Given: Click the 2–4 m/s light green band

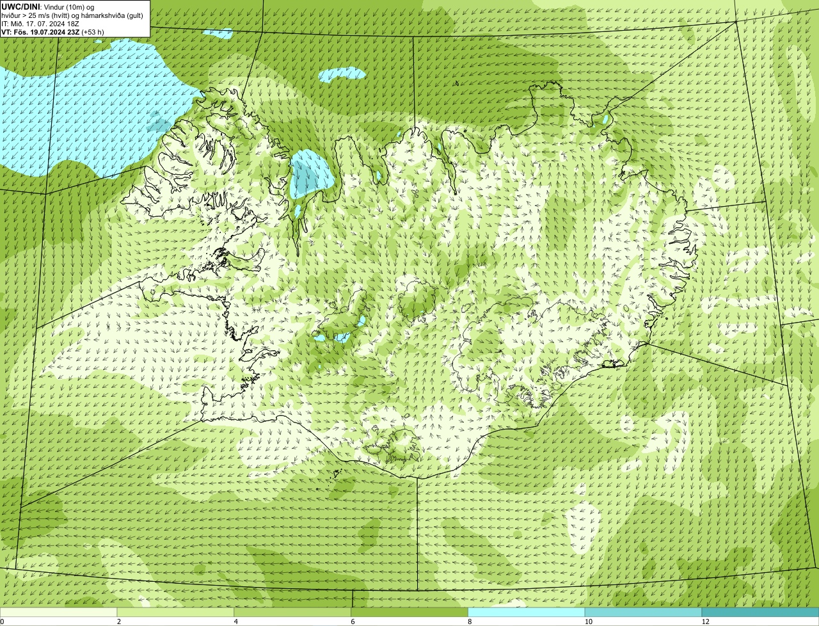Looking at the screenshot, I should pos(176,612).
